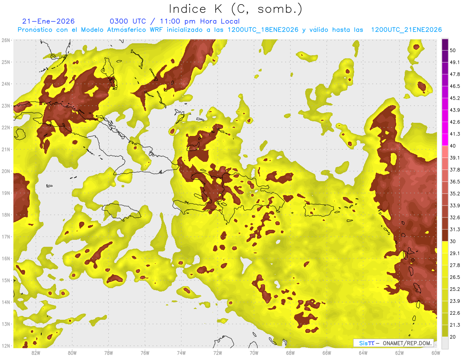Click the longitude axis label "66W"
The image size is (463, 358).
pyautogui.click(x=327, y=353)
